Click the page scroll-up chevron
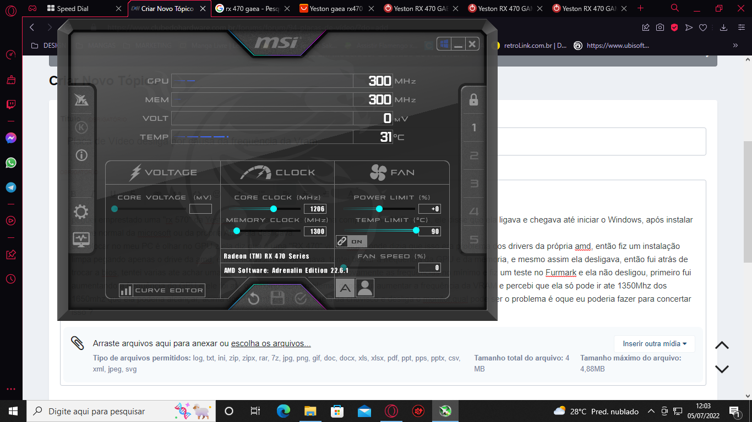 (x=722, y=345)
